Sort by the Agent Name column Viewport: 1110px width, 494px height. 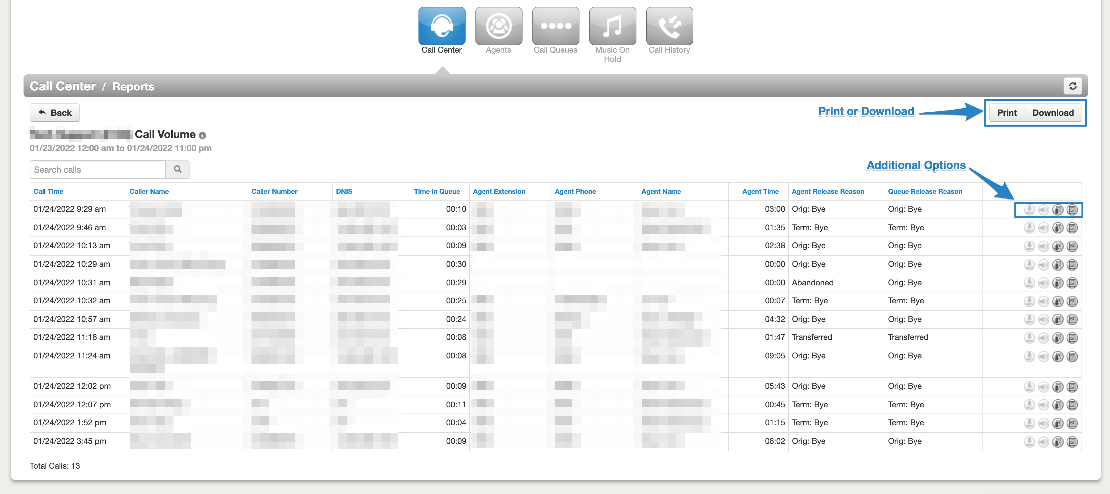(x=661, y=191)
